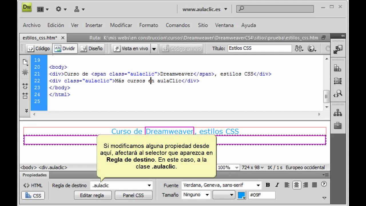Switch Properties to CSS mode
Screen dimensions: 366x206
click(33, 196)
